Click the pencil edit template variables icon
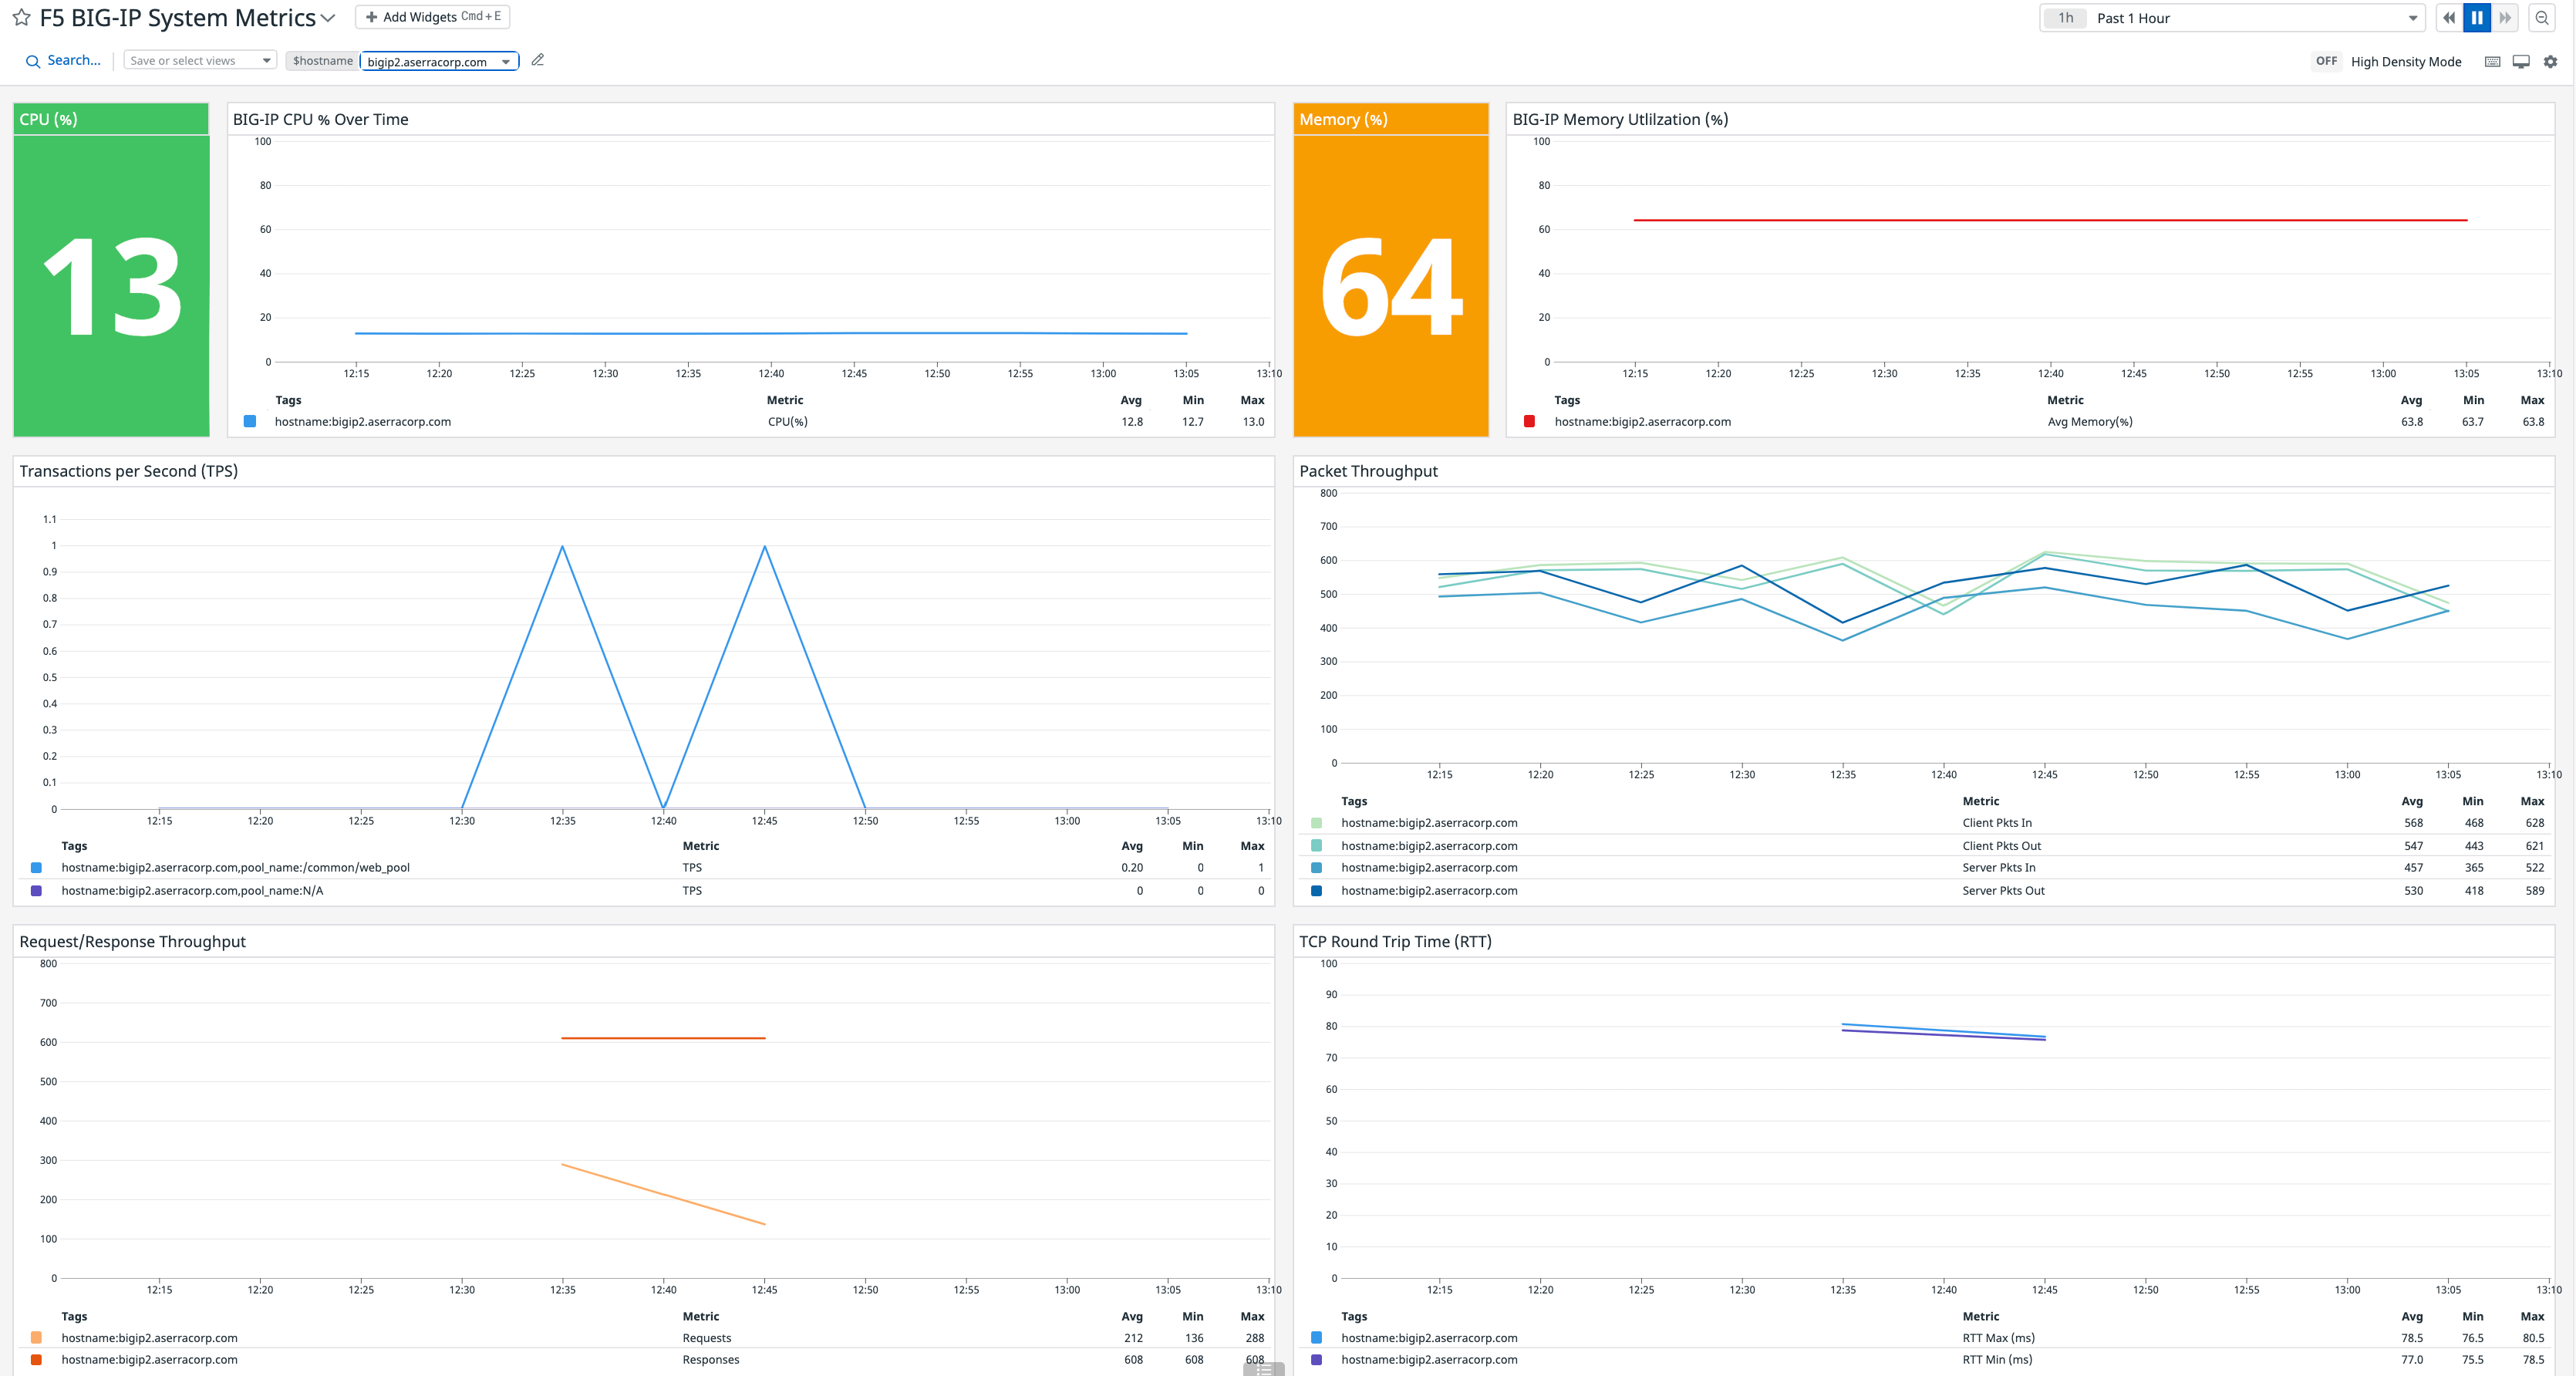2576x1376 pixels. point(538,60)
